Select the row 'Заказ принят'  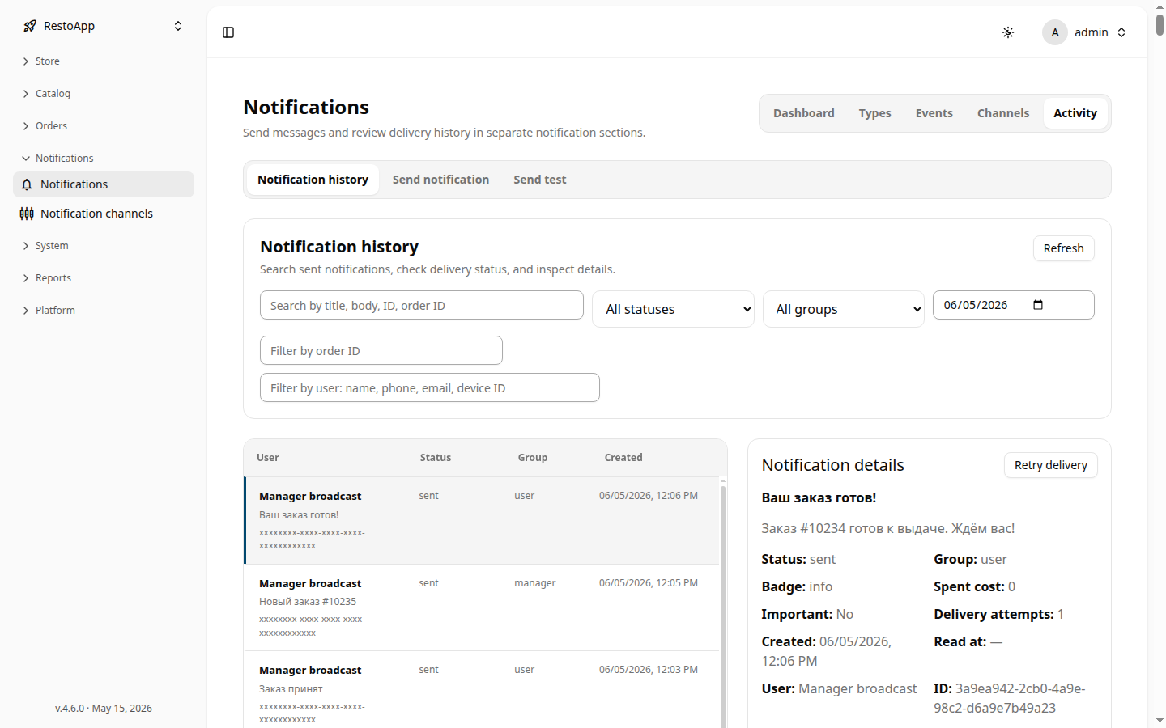482,689
